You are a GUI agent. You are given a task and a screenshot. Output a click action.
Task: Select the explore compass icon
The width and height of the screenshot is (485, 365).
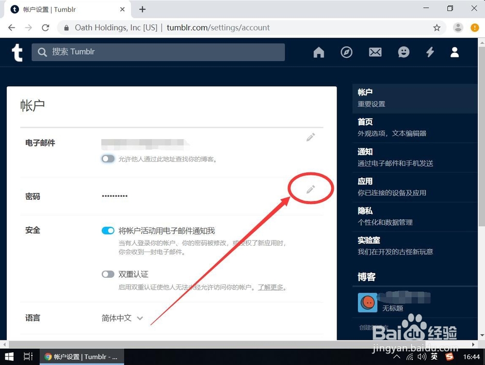346,52
